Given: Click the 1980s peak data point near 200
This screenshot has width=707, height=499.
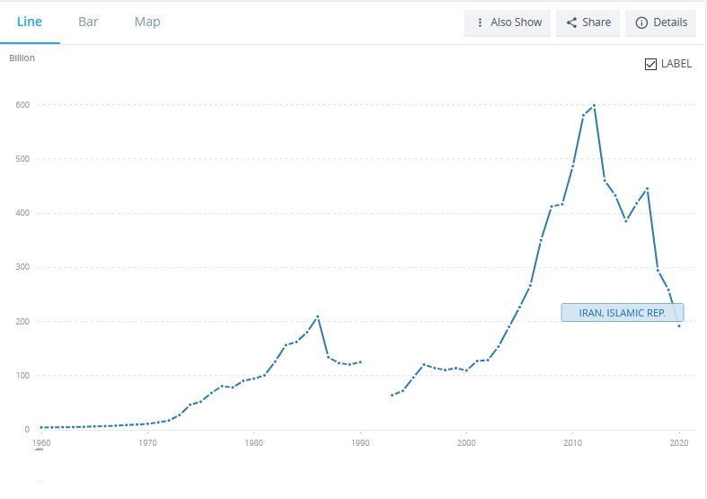Looking at the screenshot, I should coord(318,316).
